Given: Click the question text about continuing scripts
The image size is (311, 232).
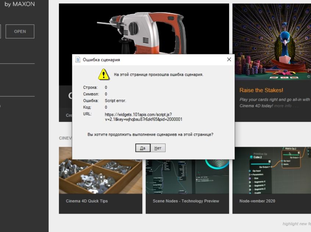Looking at the screenshot, I should point(150,135).
